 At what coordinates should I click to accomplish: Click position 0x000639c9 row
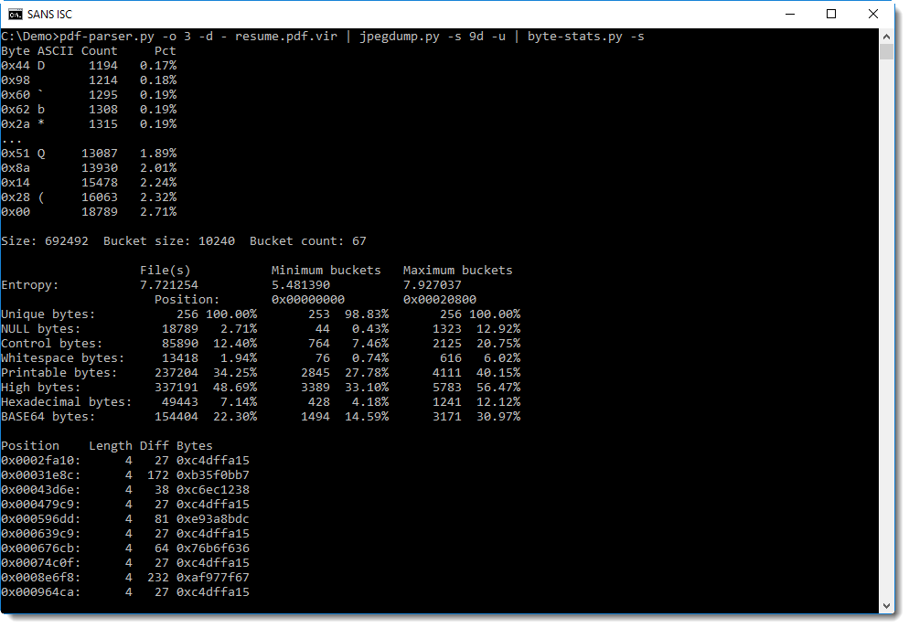[125, 533]
